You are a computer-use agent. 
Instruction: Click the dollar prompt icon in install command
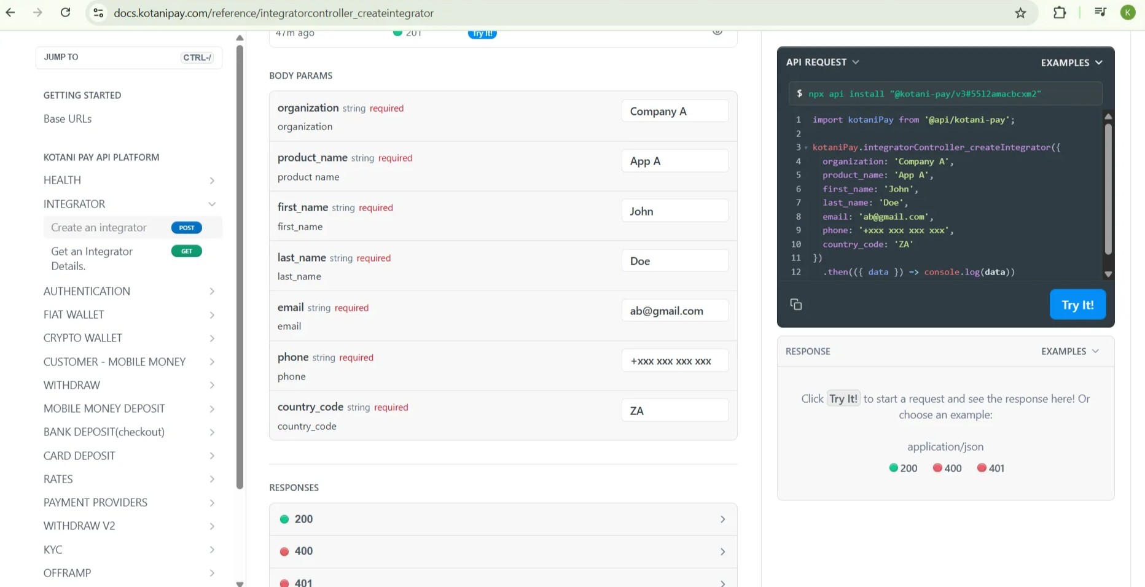(799, 93)
